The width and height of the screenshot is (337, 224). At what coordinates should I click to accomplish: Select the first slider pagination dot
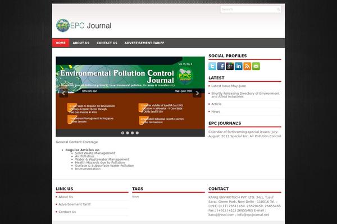(x=122, y=133)
